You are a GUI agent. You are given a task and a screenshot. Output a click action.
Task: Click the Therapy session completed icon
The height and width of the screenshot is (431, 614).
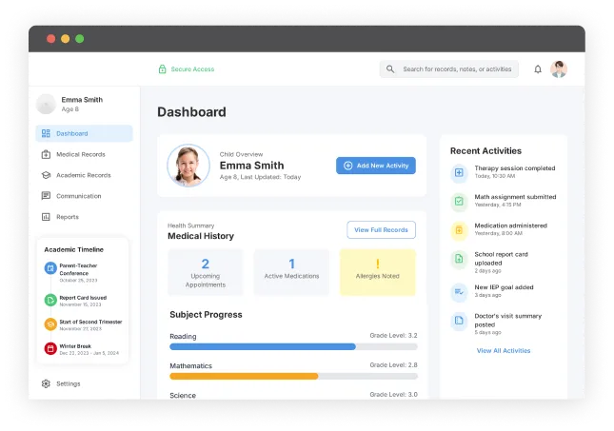pos(458,172)
